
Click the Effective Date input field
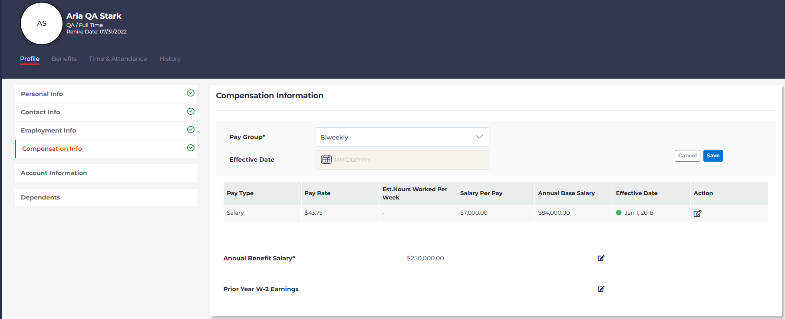[x=408, y=159]
